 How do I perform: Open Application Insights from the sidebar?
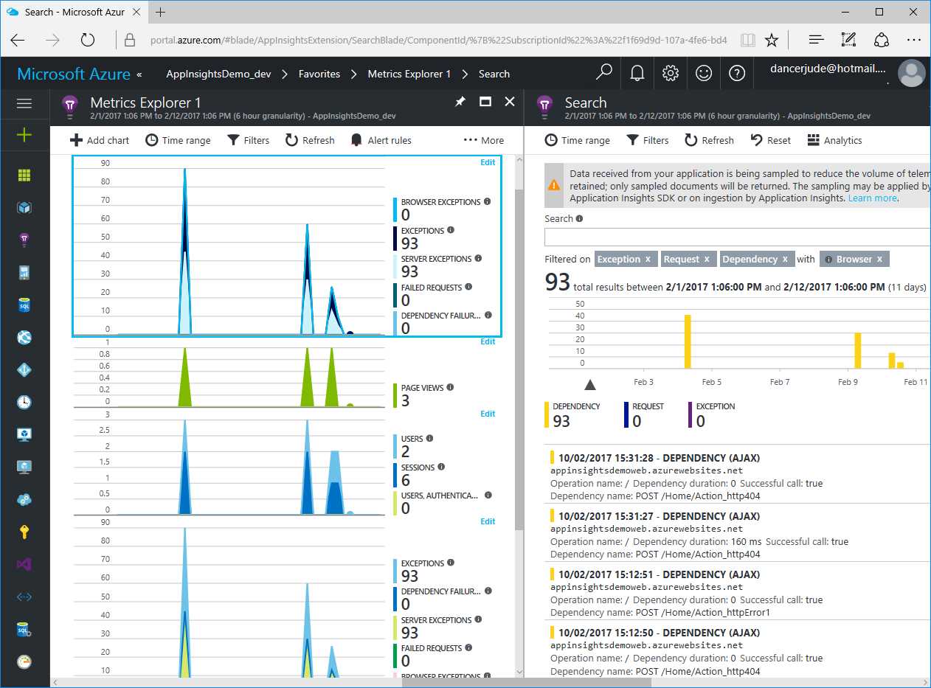coord(24,240)
